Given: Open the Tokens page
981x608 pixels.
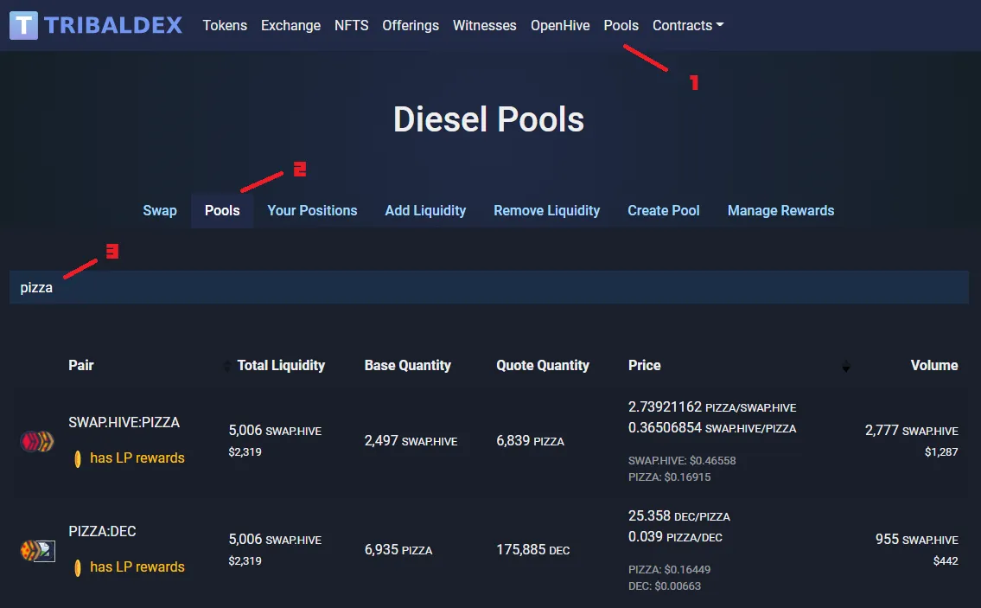Looking at the screenshot, I should 225,25.
